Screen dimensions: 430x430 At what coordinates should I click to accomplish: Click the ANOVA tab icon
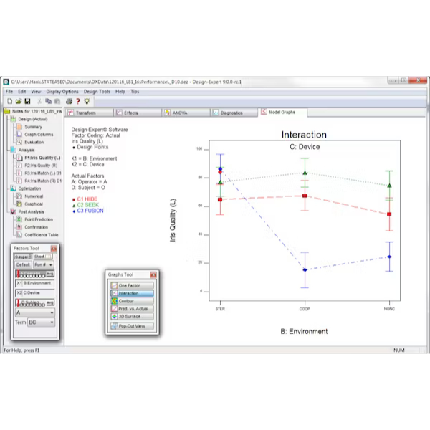167,113
